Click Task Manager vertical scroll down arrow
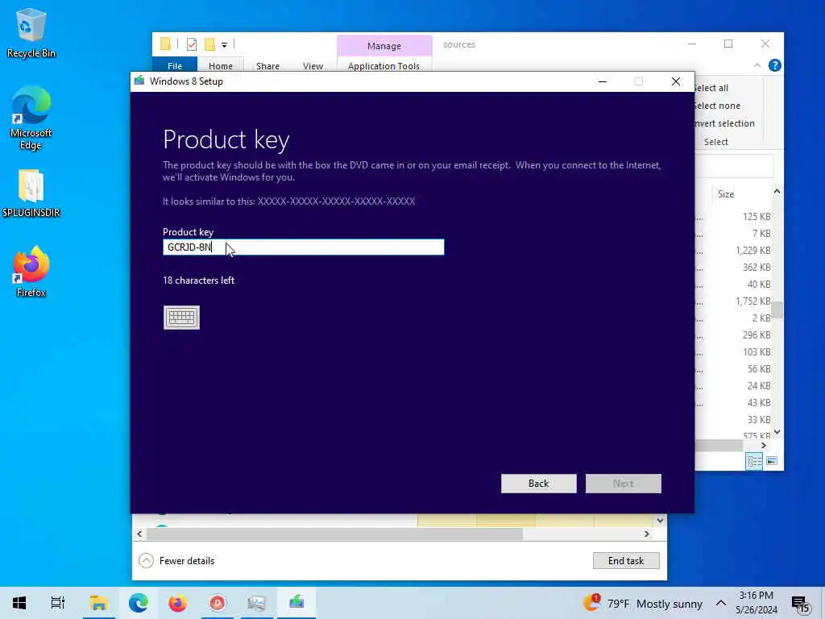 pos(660,520)
